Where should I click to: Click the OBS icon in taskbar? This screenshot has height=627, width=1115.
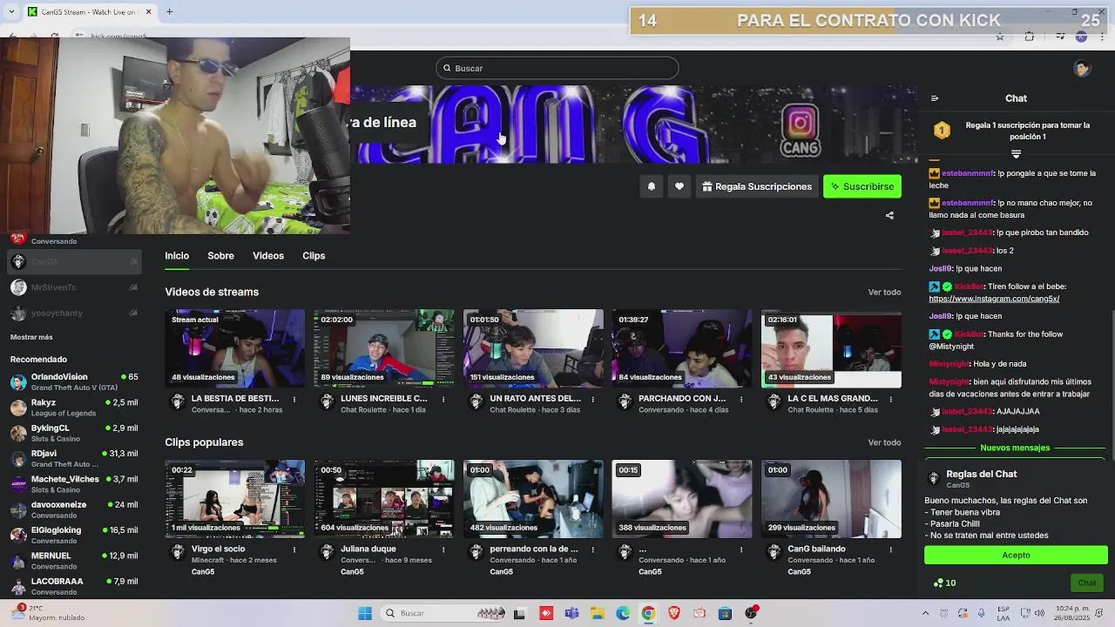tap(751, 613)
